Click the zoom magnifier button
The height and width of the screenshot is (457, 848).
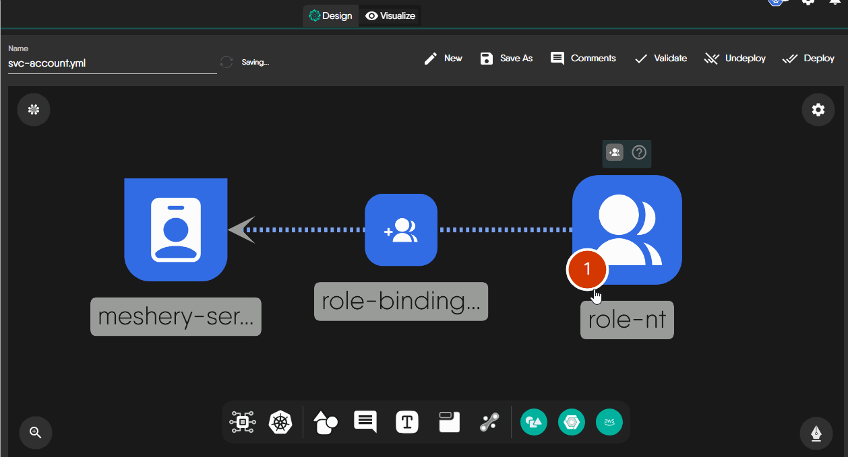click(x=36, y=433)
